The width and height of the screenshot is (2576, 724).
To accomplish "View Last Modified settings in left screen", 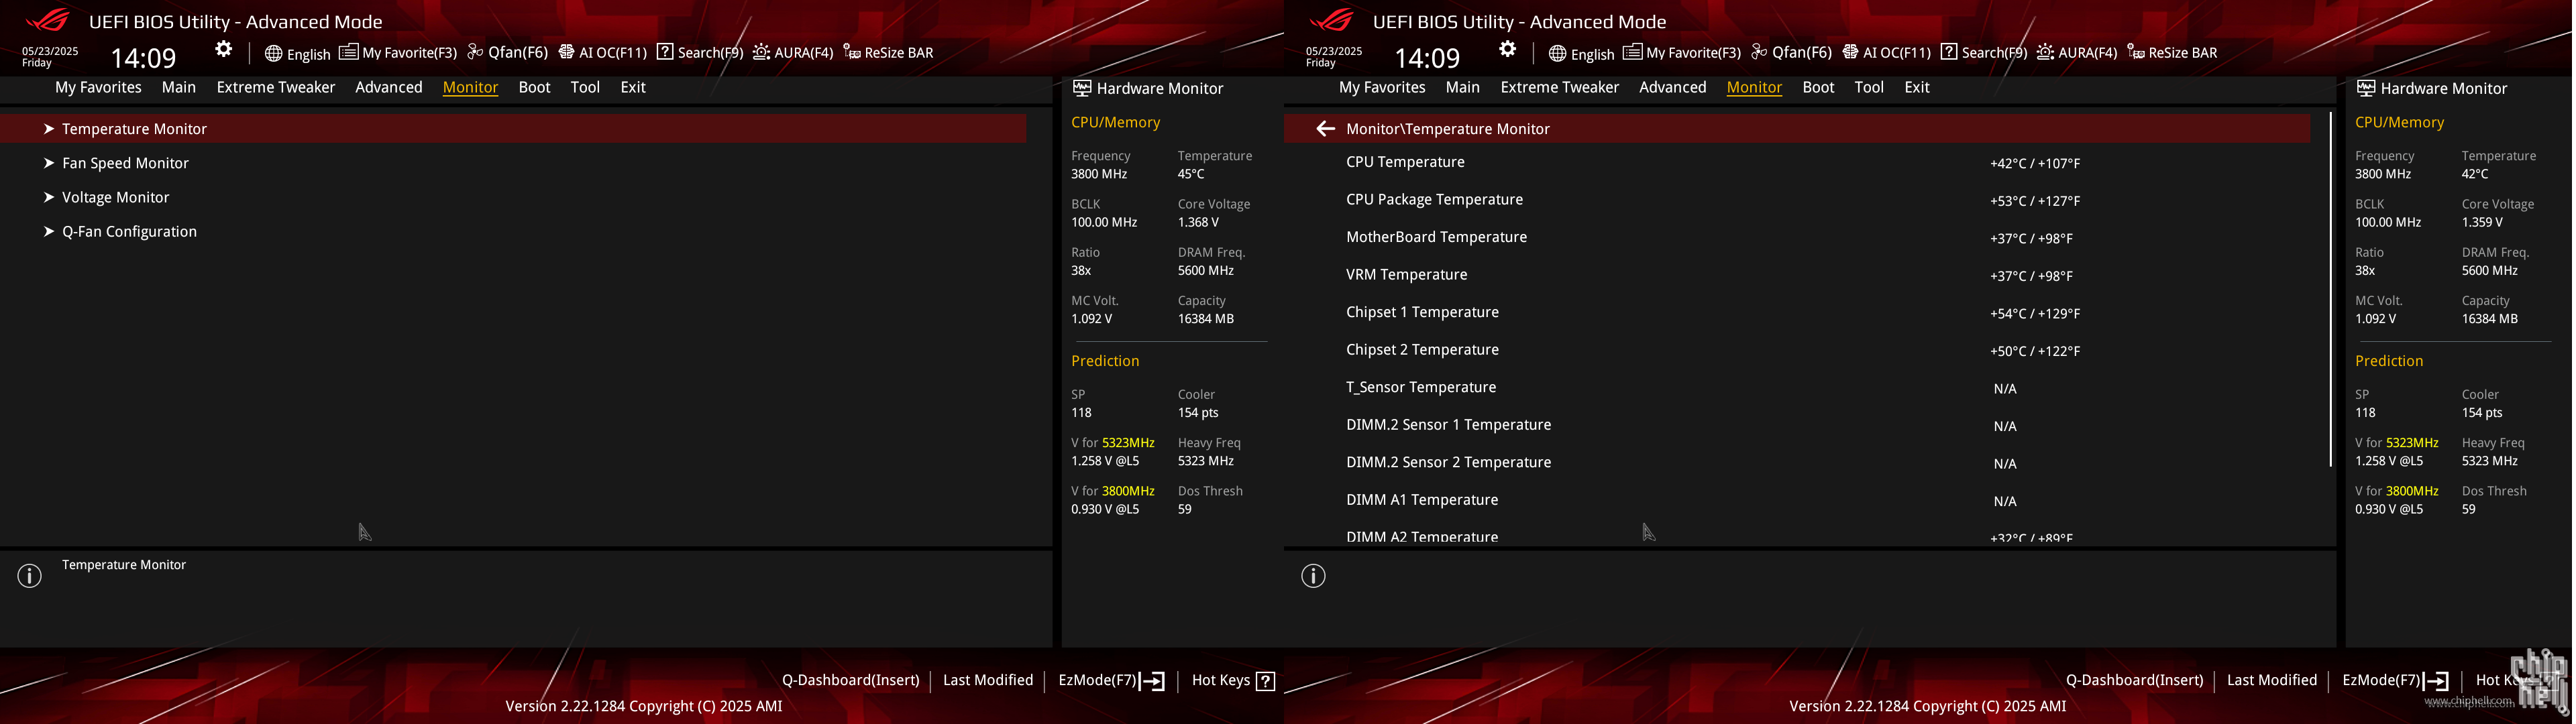I will pos(988,680).
